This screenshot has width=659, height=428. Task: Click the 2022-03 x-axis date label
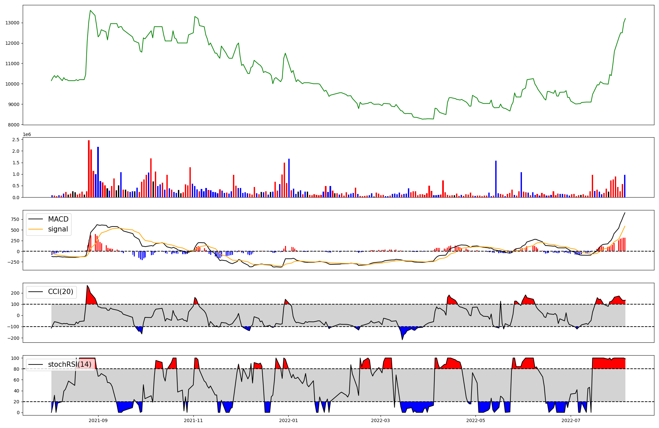tap(381, 420)
